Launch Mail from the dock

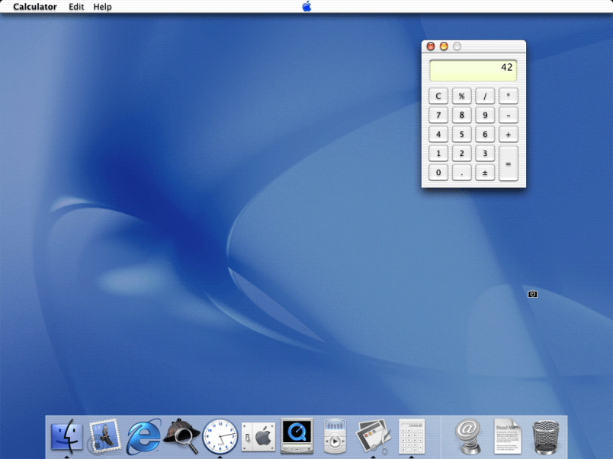[x=104, y=437]
